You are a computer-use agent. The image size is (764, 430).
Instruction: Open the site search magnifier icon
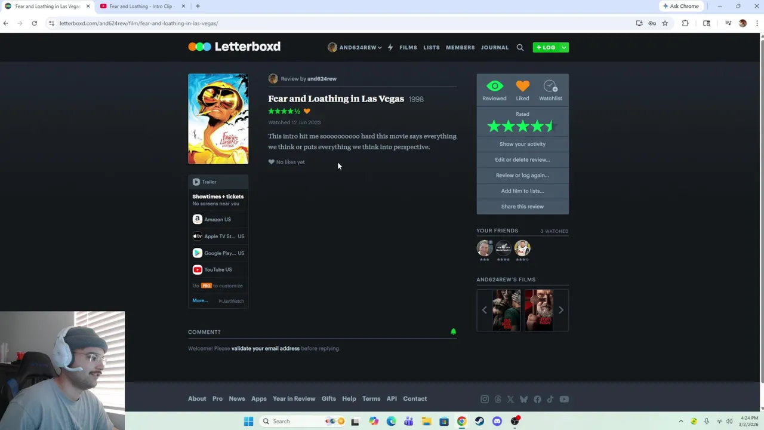pos(520,47)
